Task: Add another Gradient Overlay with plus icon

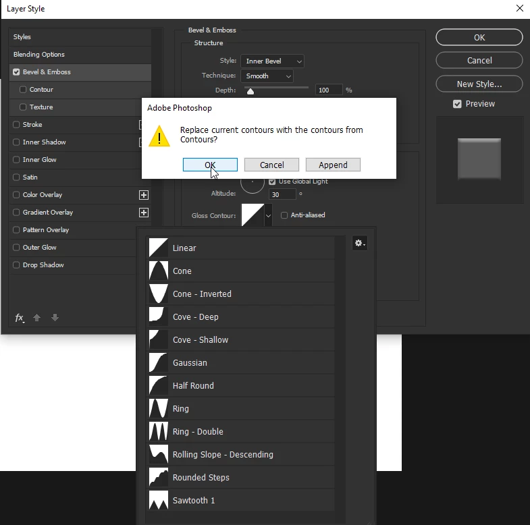Action: (144, 213)
